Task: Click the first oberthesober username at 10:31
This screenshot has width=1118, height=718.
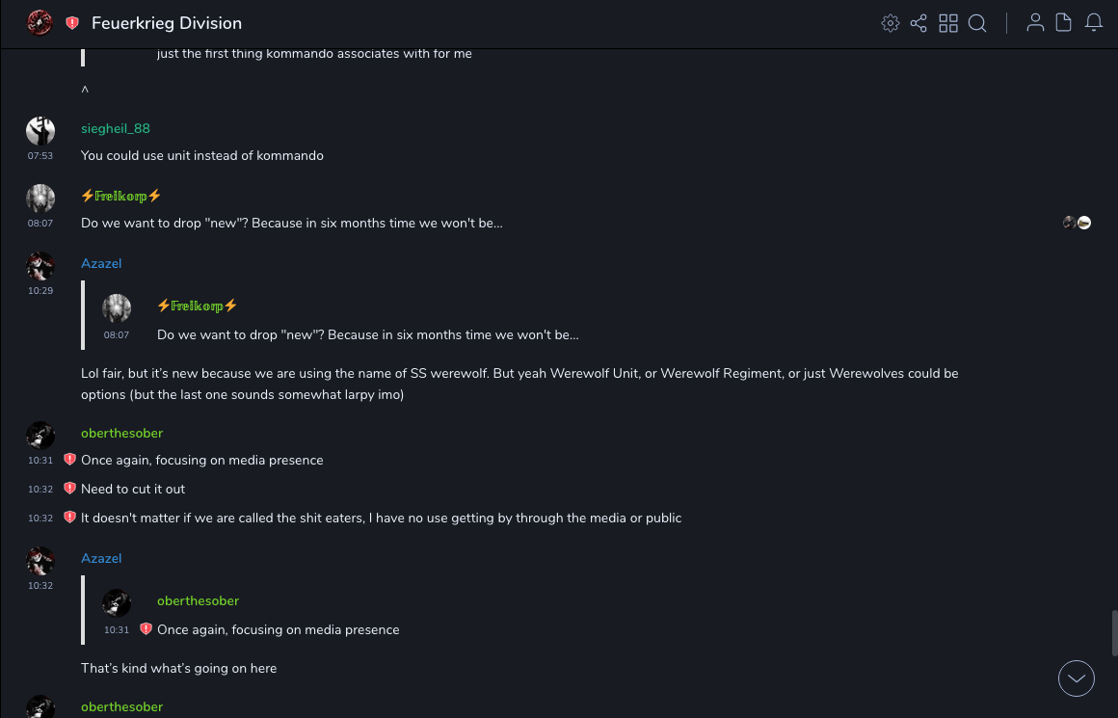Action: tap(121, 433)
